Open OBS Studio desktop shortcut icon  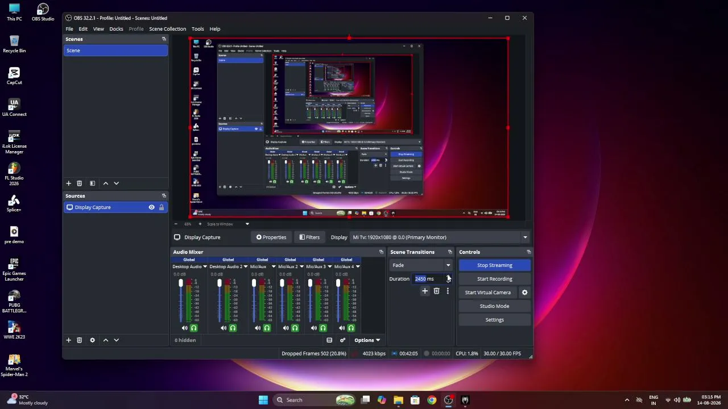coord(43,12)
